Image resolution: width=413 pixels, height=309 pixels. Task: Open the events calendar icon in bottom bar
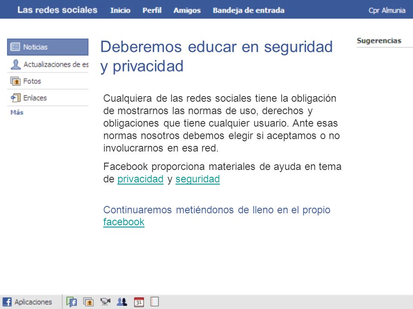tap(139, 302)
